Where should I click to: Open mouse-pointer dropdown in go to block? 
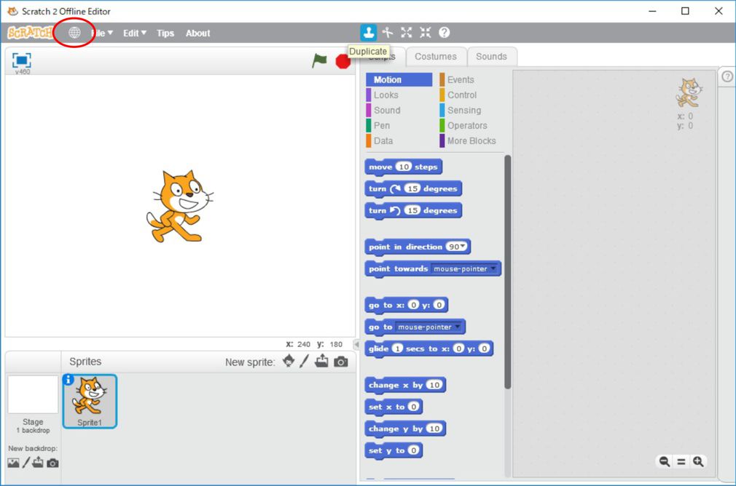click(x=457, y=327)
